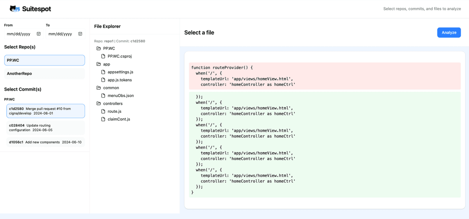Click the file icon beside appsettings.js
This screenshot has width=469, height=219.
pyautogui.click(x=103, y=72)
